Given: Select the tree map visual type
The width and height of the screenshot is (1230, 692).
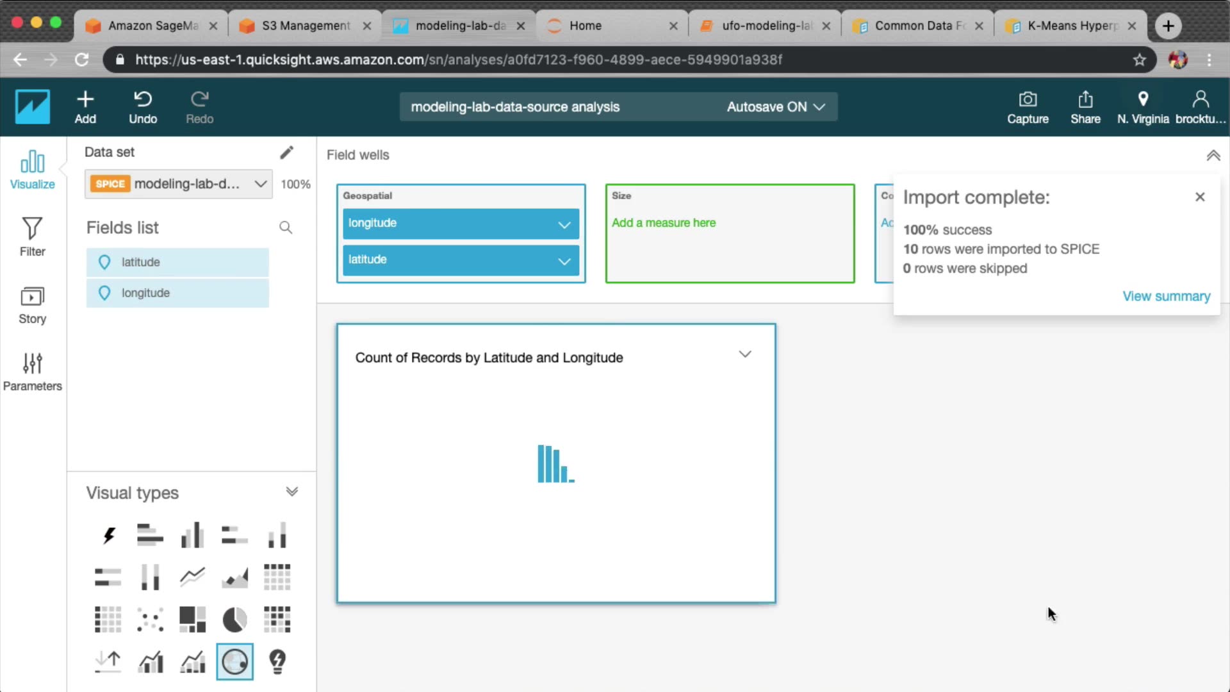Looking at the screenshot, I should click(192, 620).
